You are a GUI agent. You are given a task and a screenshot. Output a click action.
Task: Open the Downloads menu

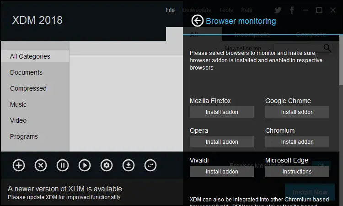point(197,10)
